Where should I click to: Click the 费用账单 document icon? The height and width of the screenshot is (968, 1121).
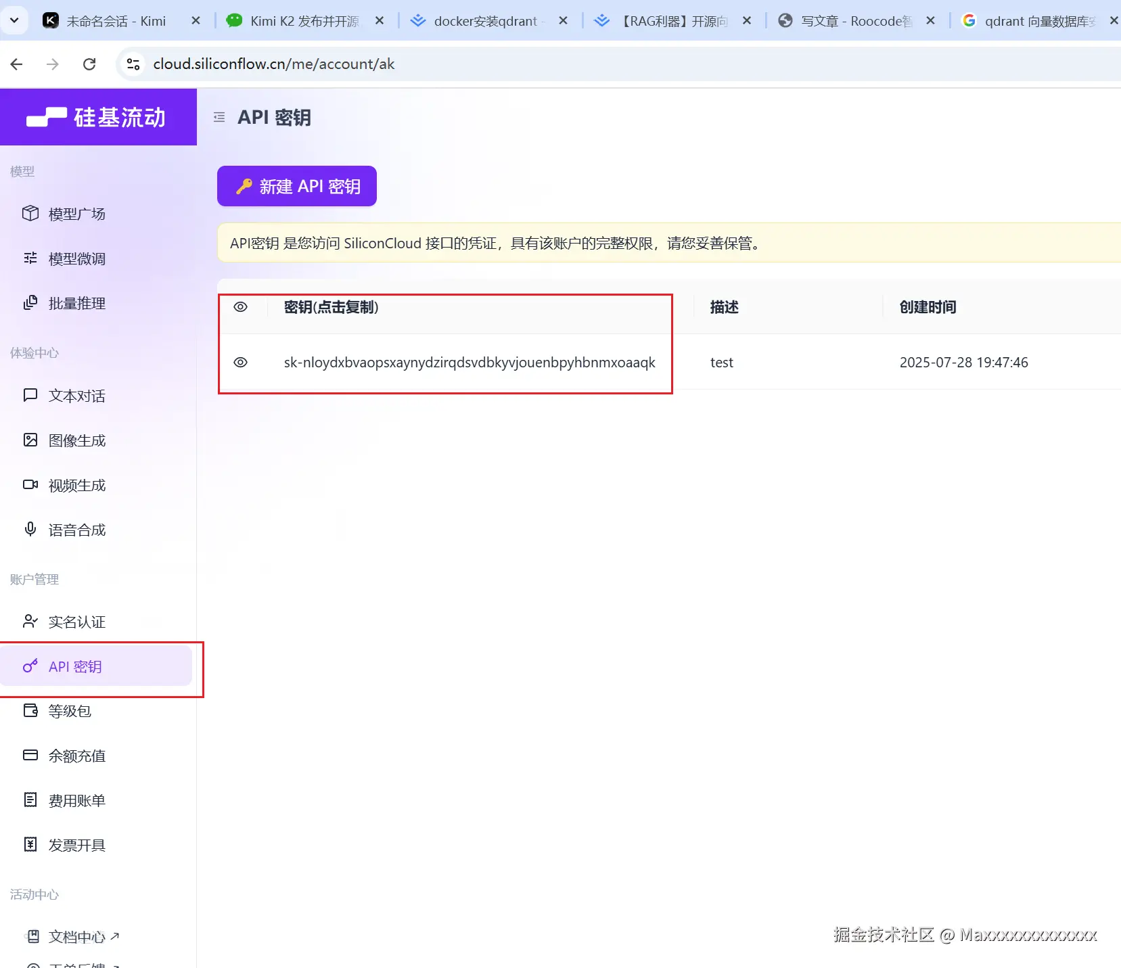click(x=30, y=800)
